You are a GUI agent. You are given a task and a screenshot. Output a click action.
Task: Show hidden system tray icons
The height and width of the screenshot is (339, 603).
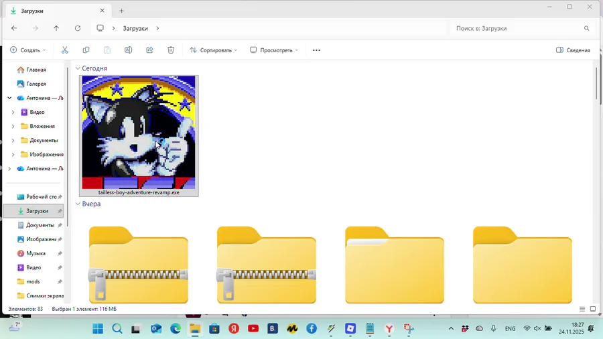(451, 329)
